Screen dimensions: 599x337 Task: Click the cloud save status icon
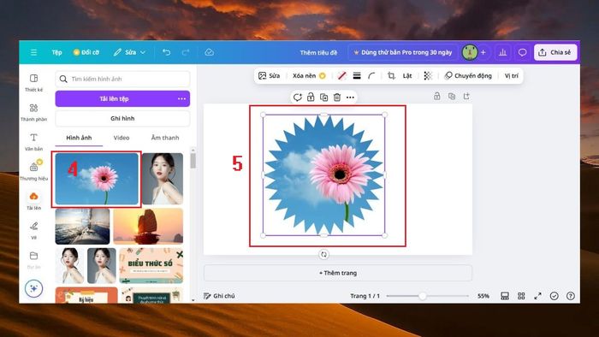coord(209,52)
